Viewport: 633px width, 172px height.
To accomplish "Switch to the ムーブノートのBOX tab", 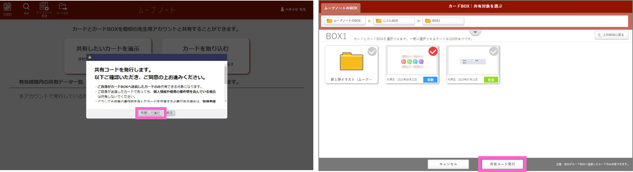I will pyautogui.click(x=341, y=8).
